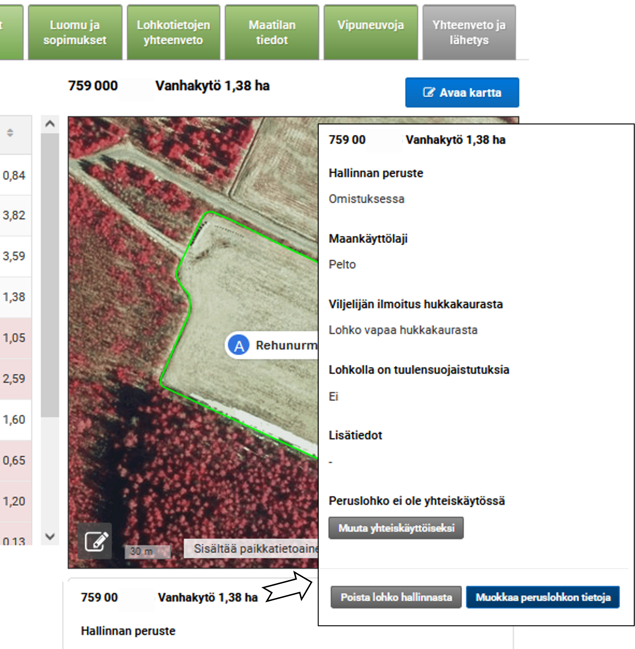
Task: Select the 1,38 row in list
Action: point(14,297)
